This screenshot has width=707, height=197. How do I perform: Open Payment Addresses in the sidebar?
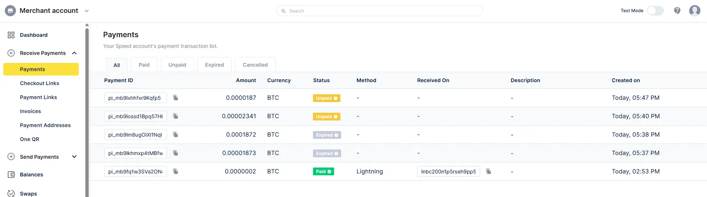(x=45, y=125)
